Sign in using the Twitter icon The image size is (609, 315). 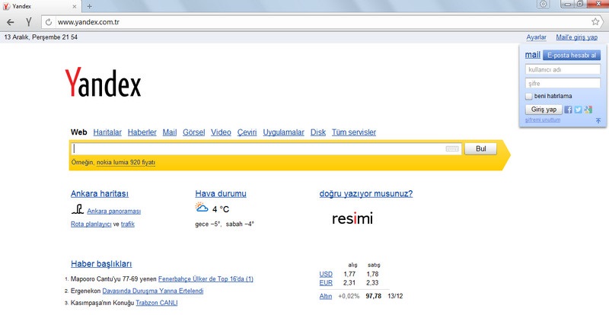pos(578,110)
